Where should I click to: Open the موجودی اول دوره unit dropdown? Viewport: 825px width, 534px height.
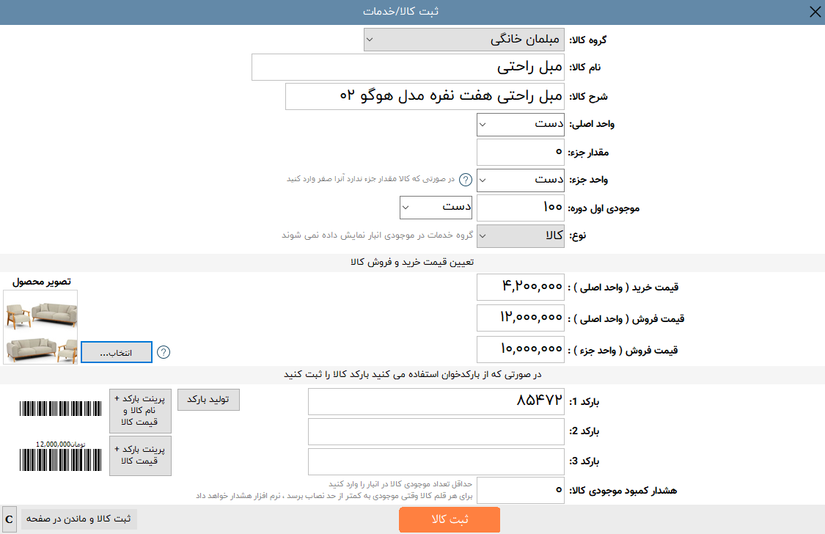pos(436,208)
